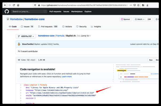Click 1 recent contributor
The image size is (161, 106).
click(28, 51)
